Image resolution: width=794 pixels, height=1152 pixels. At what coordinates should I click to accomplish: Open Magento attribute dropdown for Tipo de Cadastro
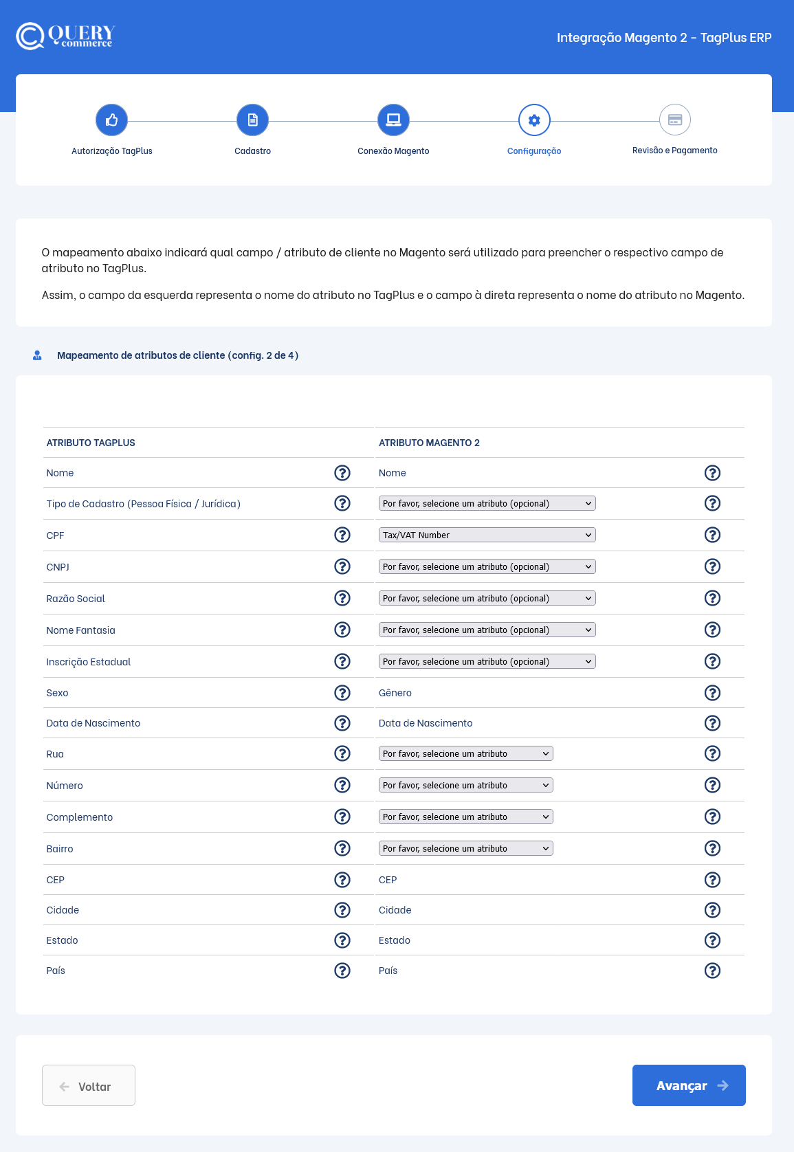(x=487, y=503)
